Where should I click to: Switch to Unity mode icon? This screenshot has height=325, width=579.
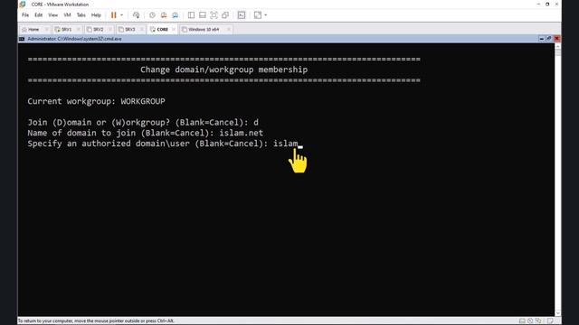click(225, 15)
